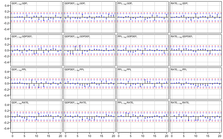Screen dimensions: 223x139
Task: Click the "GDPDEF t+lag, GDP t" panel title
Action: click(75, 4)
